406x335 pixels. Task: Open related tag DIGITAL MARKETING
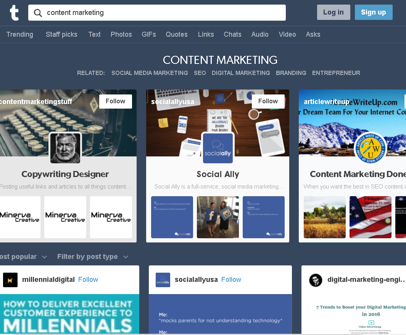241,73
